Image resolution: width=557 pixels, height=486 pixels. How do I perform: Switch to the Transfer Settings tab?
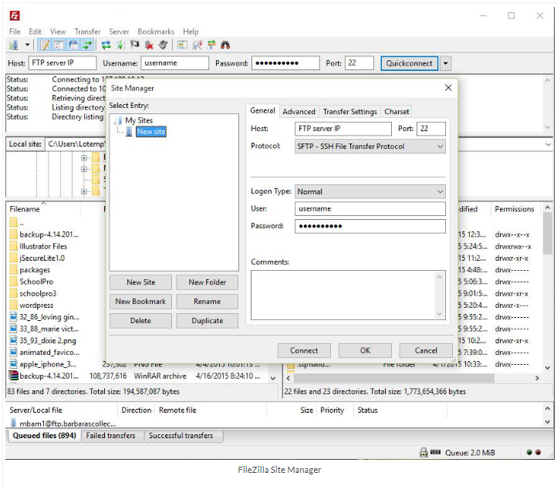350,112
